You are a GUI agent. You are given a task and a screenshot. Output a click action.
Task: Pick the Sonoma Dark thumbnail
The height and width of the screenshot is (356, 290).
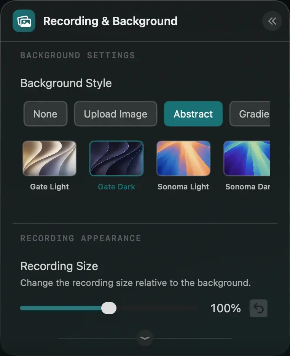click(247, 158)
